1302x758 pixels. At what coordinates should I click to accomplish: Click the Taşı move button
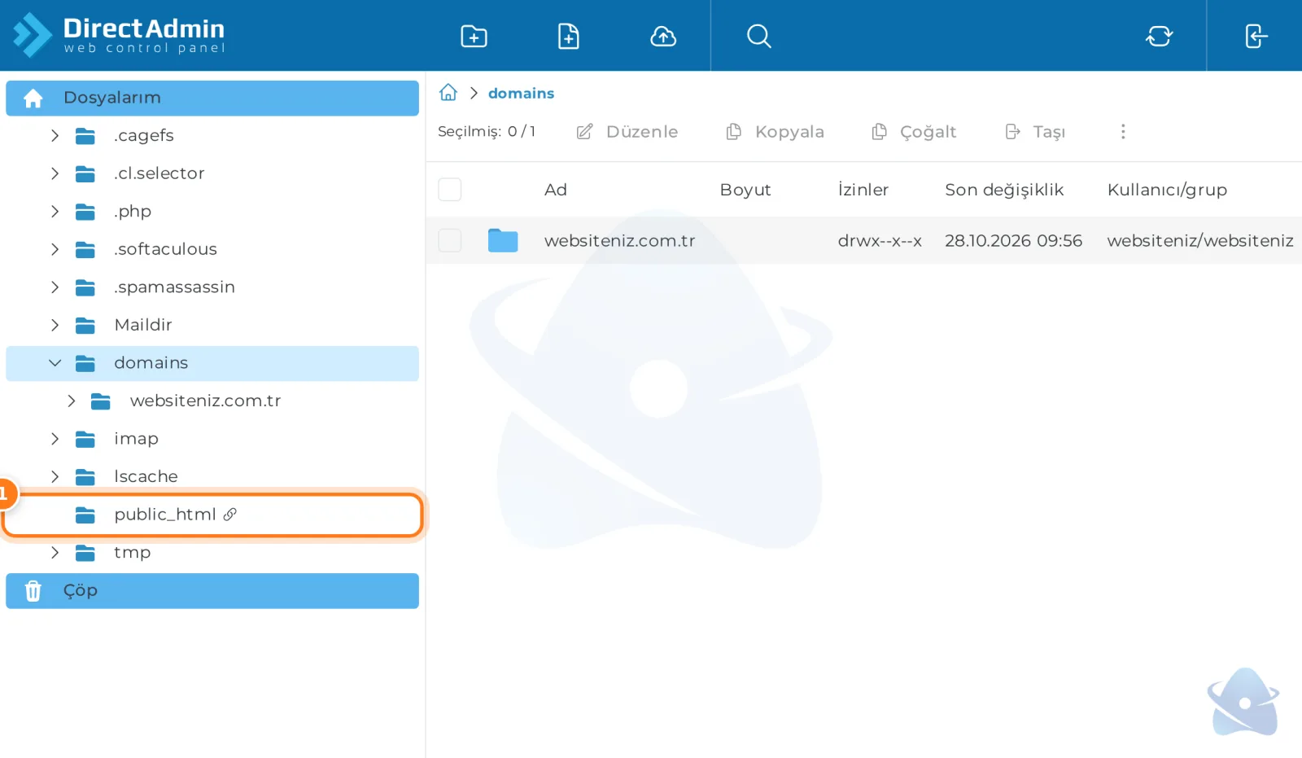tap(1035, 132)
